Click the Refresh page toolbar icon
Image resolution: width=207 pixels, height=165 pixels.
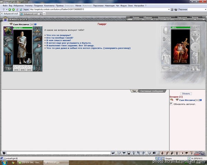pos(21,10)
